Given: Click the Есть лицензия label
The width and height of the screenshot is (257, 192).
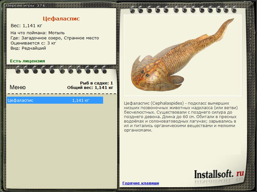Looking at the screenshot, I should (x=27, y=61).
